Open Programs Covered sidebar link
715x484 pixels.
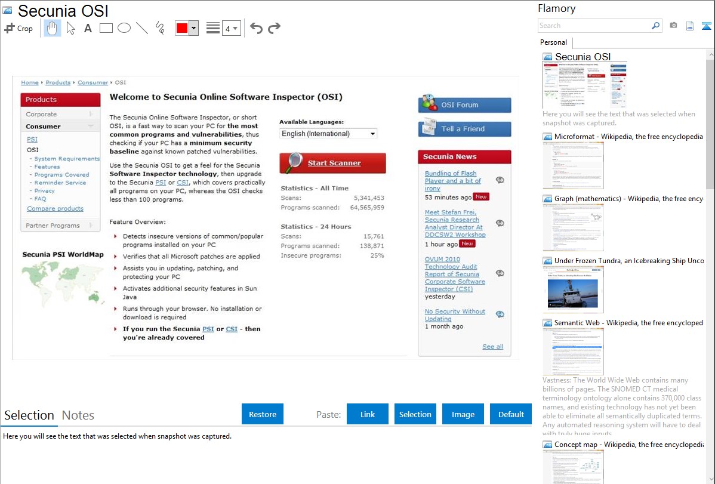tap(61, 175)
